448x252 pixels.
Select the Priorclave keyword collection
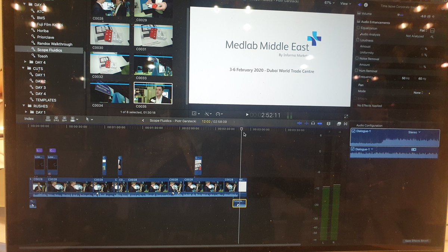[45, 37]
